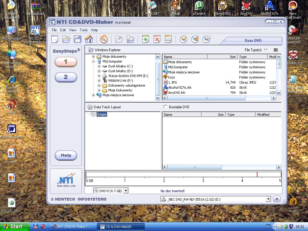Open the Windows Start menu
The image size is (308, 231).
tap(14, 226)
